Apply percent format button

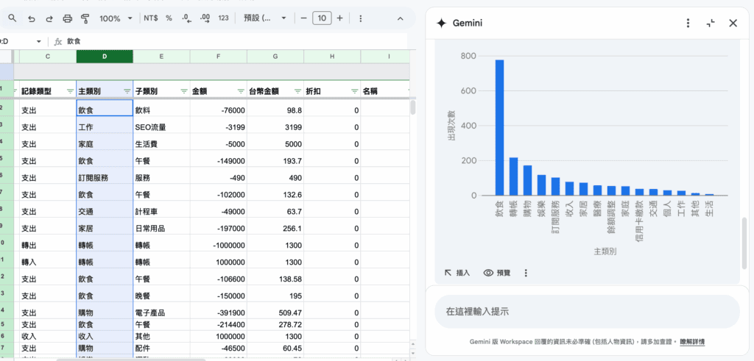[x=169, y=18]
